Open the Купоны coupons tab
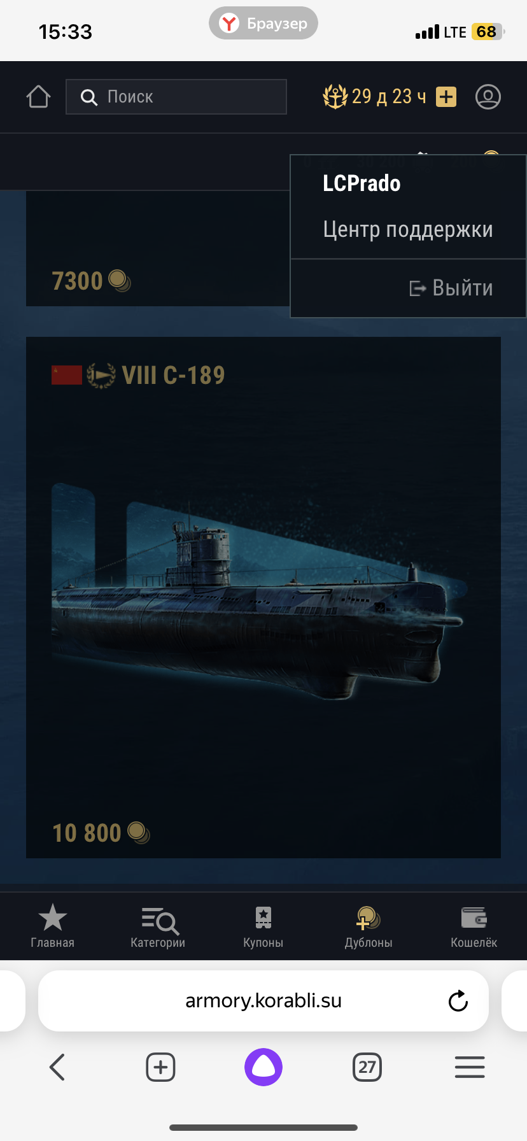 coord(263,926)
